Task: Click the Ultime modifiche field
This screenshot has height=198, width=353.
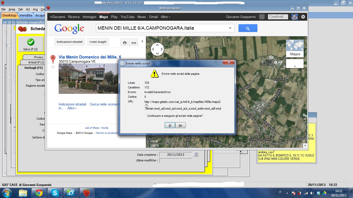Action: [x=176, y=161]
